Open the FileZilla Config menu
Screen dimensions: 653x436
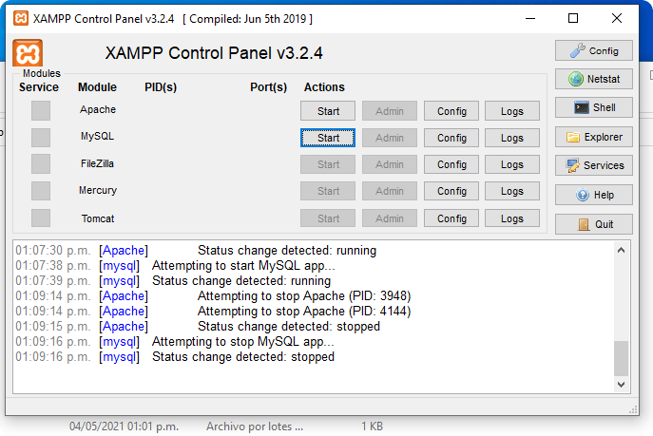pyautogui.click(x=451, y=164)
